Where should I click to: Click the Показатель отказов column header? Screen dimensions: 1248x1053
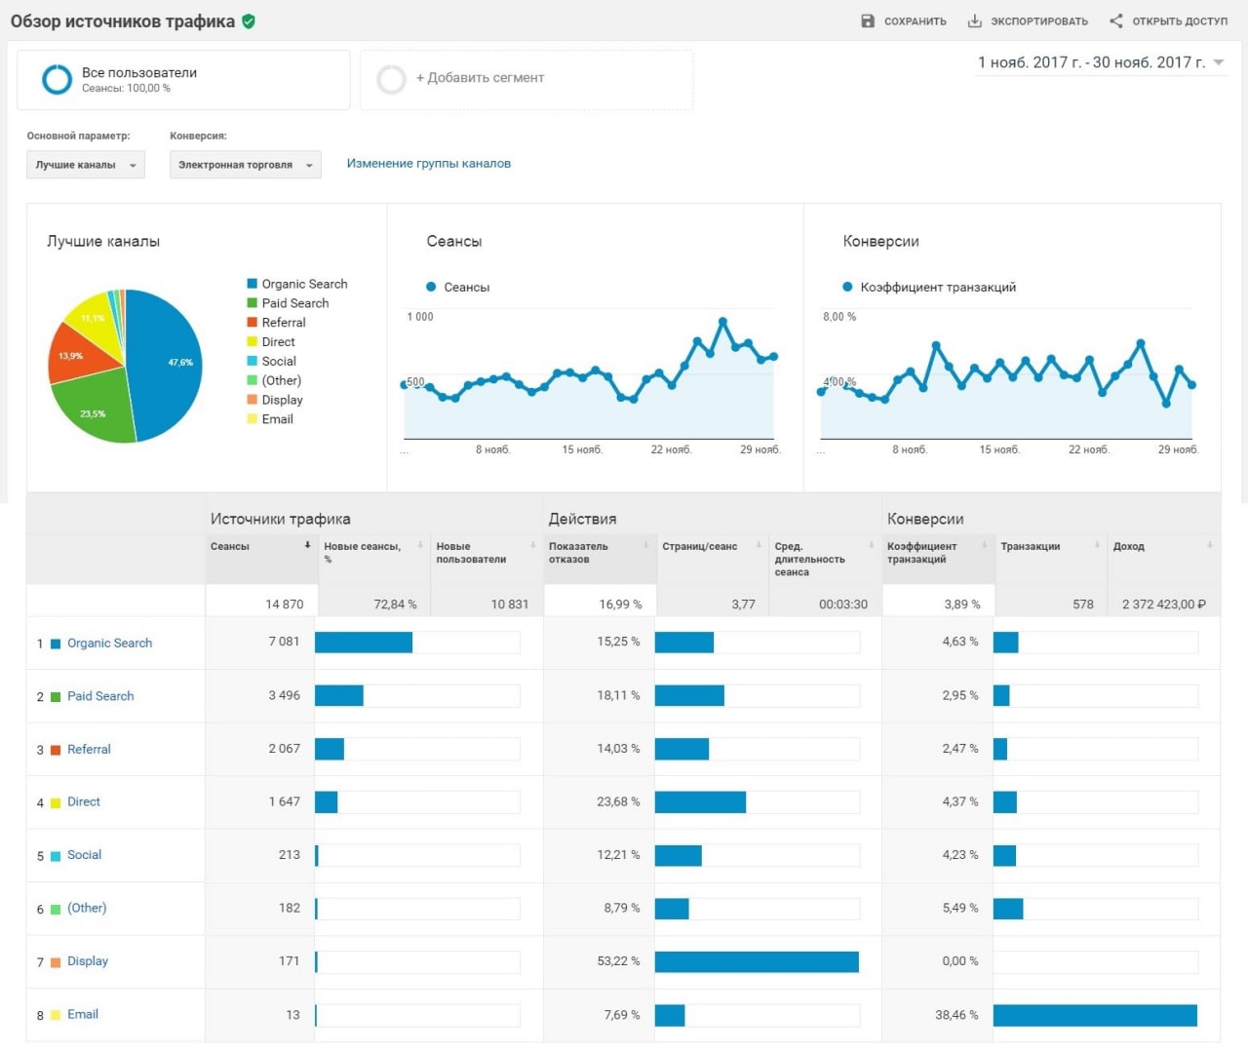pos(578,552)
